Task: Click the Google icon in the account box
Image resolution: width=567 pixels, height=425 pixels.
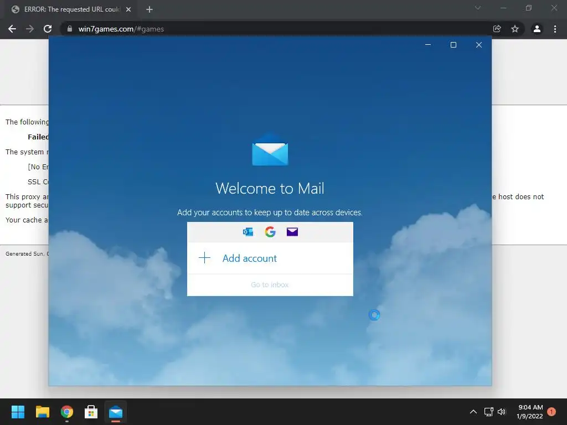Action: 270,232
